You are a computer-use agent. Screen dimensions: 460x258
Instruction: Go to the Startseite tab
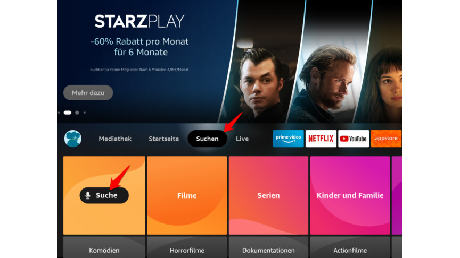click(163, 139)
